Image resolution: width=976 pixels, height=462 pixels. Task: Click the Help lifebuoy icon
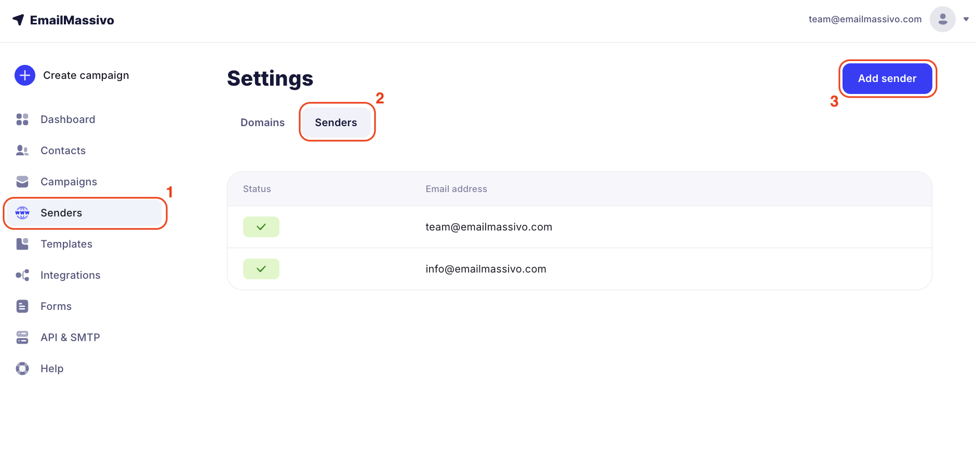[22, 369]
